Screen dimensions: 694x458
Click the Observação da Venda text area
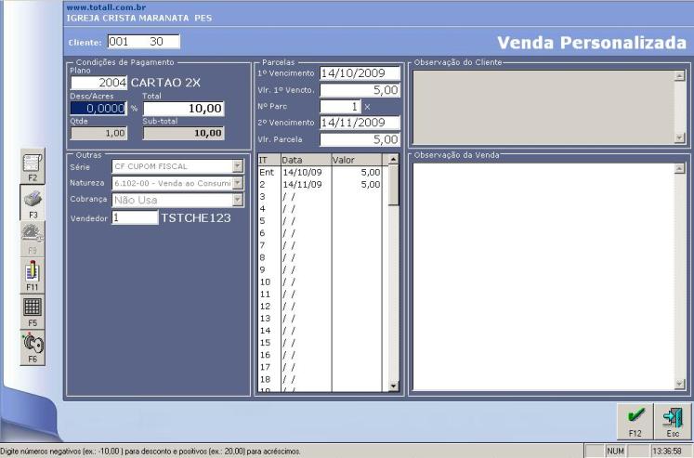(x=543, y=277)
